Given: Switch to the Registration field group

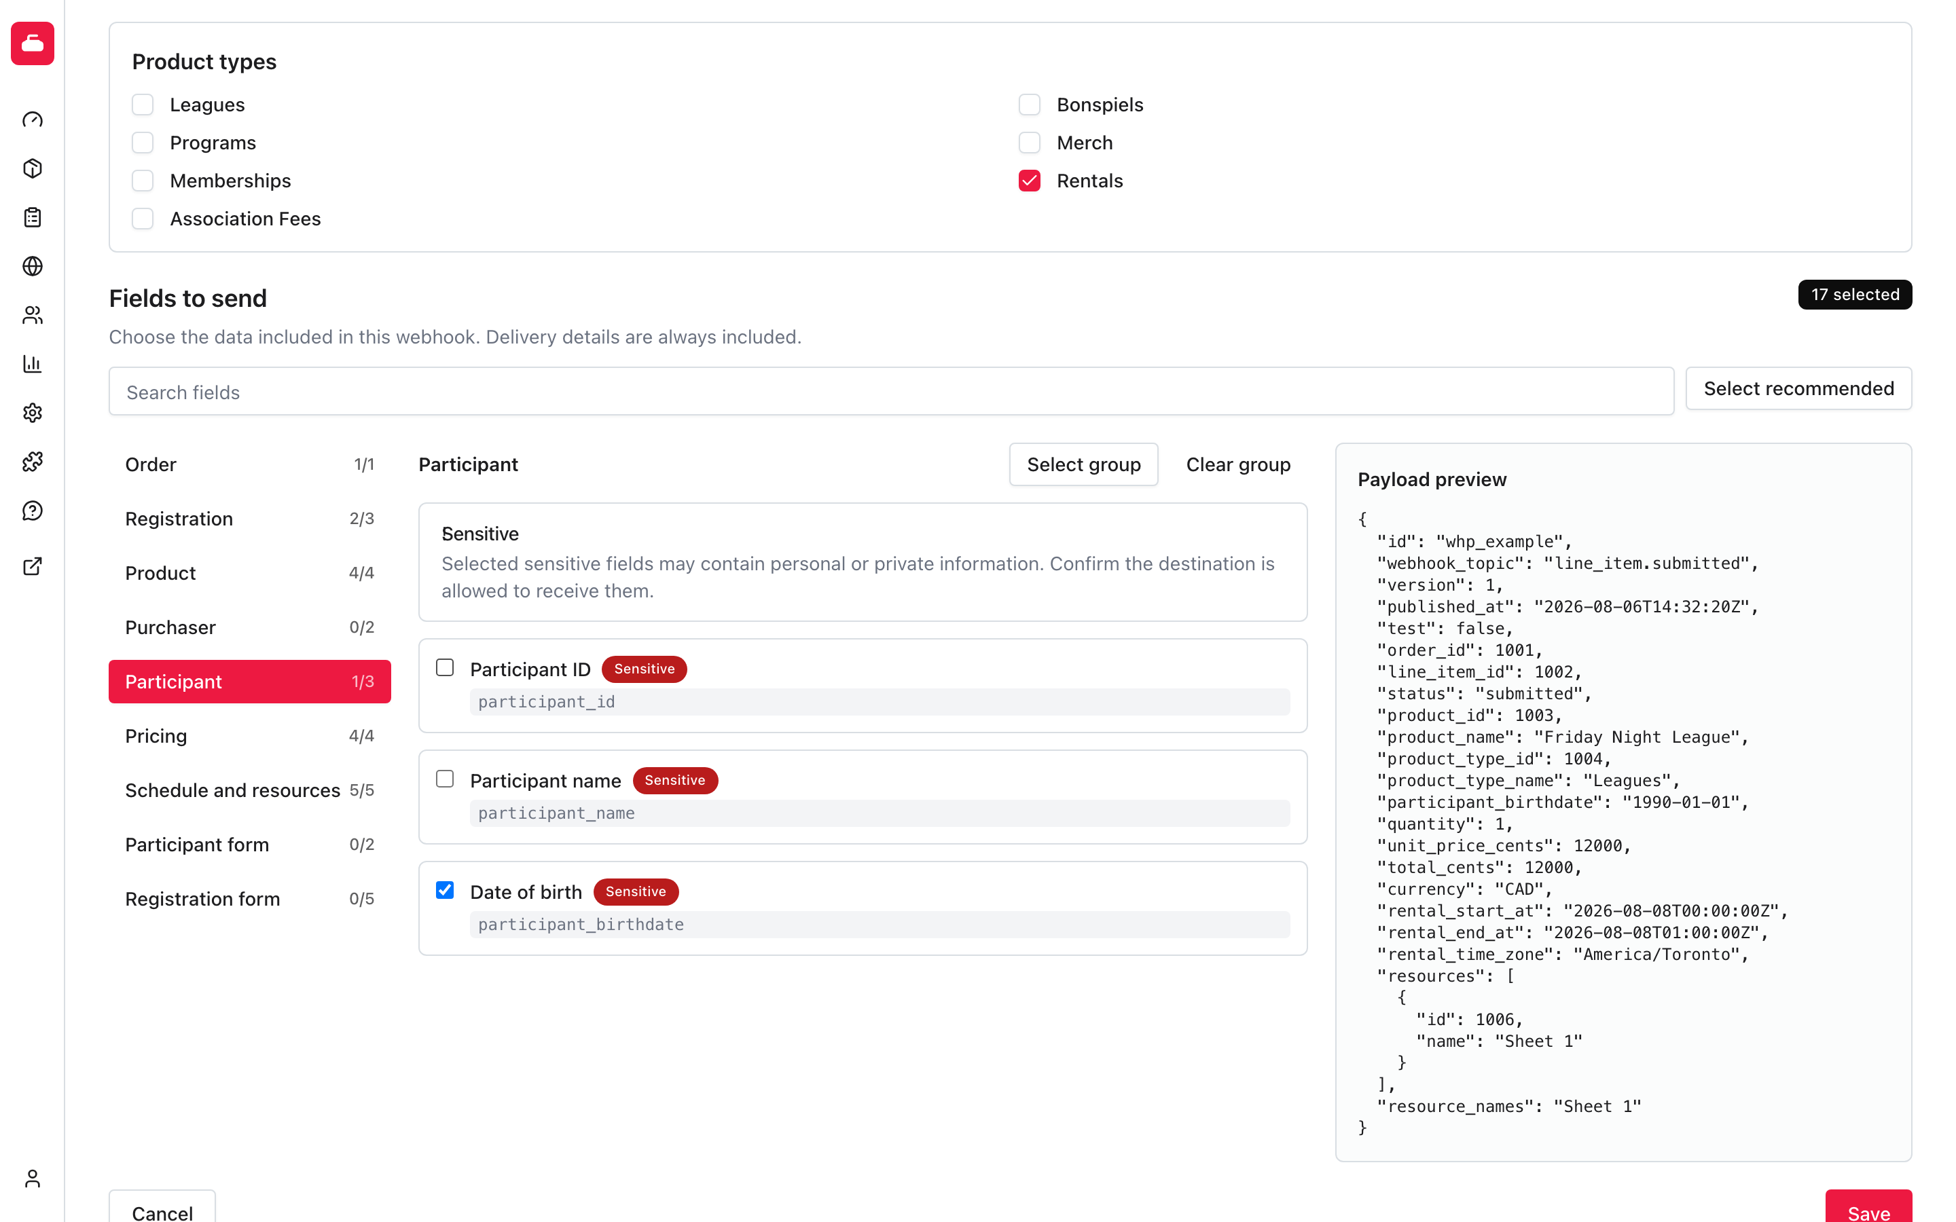Looking at the screenshot, I should (x=250, y=519).
